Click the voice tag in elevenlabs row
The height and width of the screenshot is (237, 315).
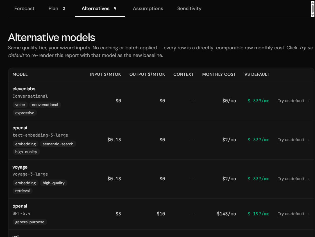point(20,105)
